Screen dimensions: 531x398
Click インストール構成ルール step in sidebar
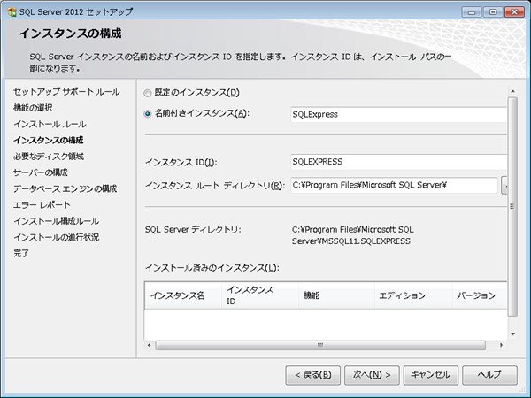point(57,221)
